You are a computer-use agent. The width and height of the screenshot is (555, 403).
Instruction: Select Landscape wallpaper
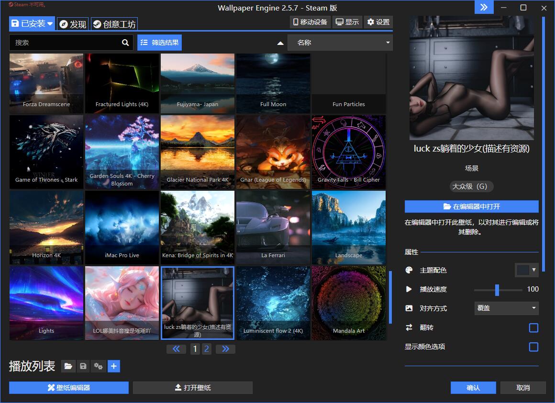click(x=349, y=228)
